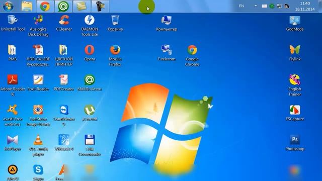This screenshot has width=322, height=181.
Task: Select the Skype desktop icon
Action: 38,172
